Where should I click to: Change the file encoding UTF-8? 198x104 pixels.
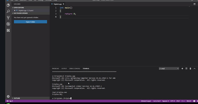tap(172, 101)
